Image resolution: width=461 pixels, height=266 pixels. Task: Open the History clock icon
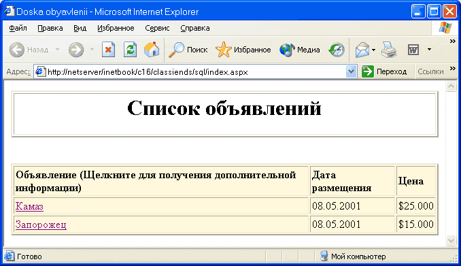point(337,50)
